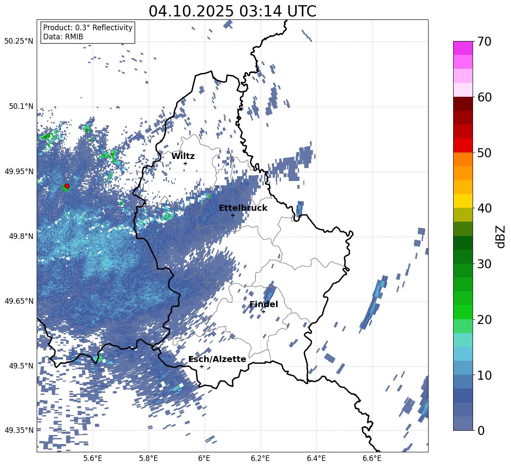This screenshot has width=511, height=467.
Task: Click the colorbar tick label 50
Action: (484, 152)
